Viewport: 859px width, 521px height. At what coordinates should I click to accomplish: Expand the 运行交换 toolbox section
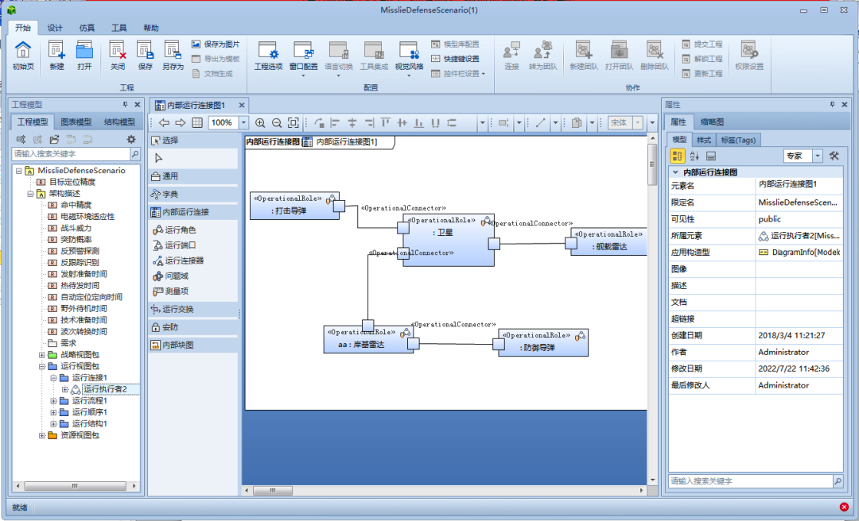tap(192, 309)
